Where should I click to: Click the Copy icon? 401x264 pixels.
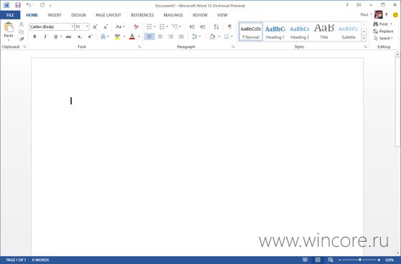(x=21, y=31)
